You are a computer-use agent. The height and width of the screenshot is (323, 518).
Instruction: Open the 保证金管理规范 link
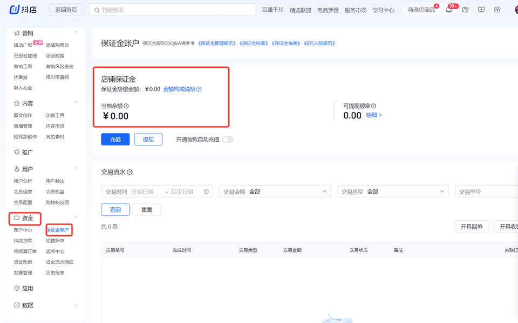click(x=217, y=43)
